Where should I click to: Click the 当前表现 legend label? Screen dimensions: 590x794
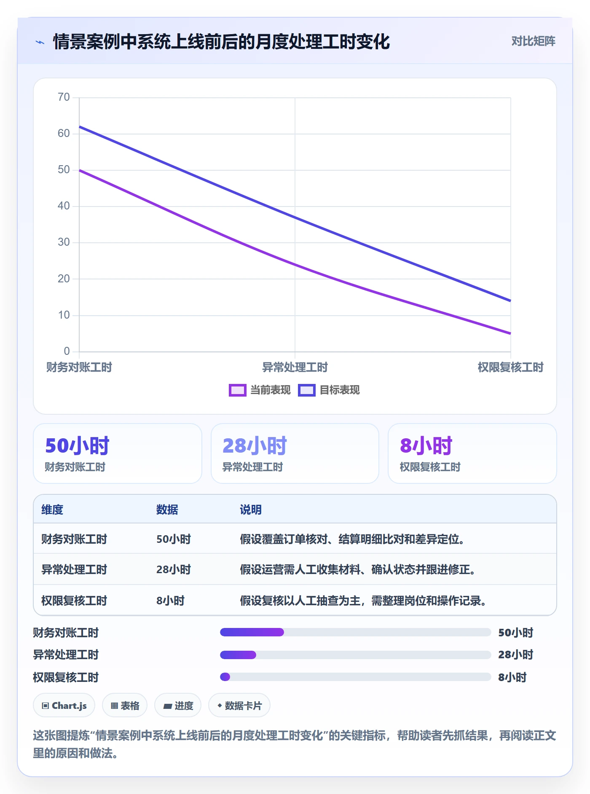pyautogui.click(x=270, y=390)
